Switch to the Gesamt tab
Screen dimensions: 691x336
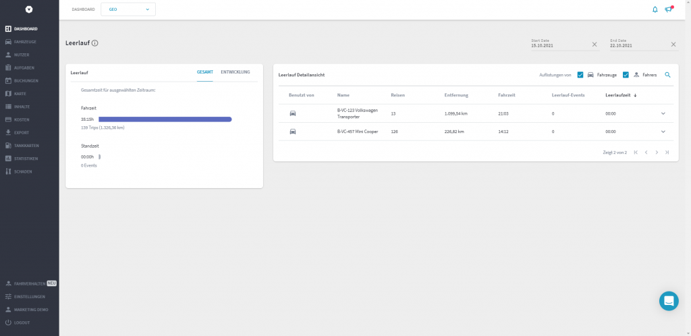click(205, 72)
